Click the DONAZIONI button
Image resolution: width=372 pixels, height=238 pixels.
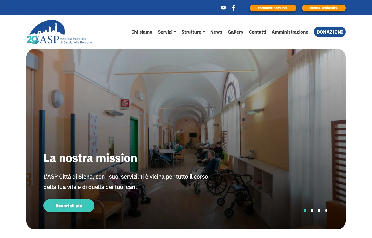[x=330, y=32]
